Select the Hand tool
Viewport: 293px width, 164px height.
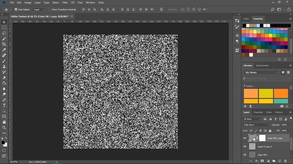pos(4,122)
